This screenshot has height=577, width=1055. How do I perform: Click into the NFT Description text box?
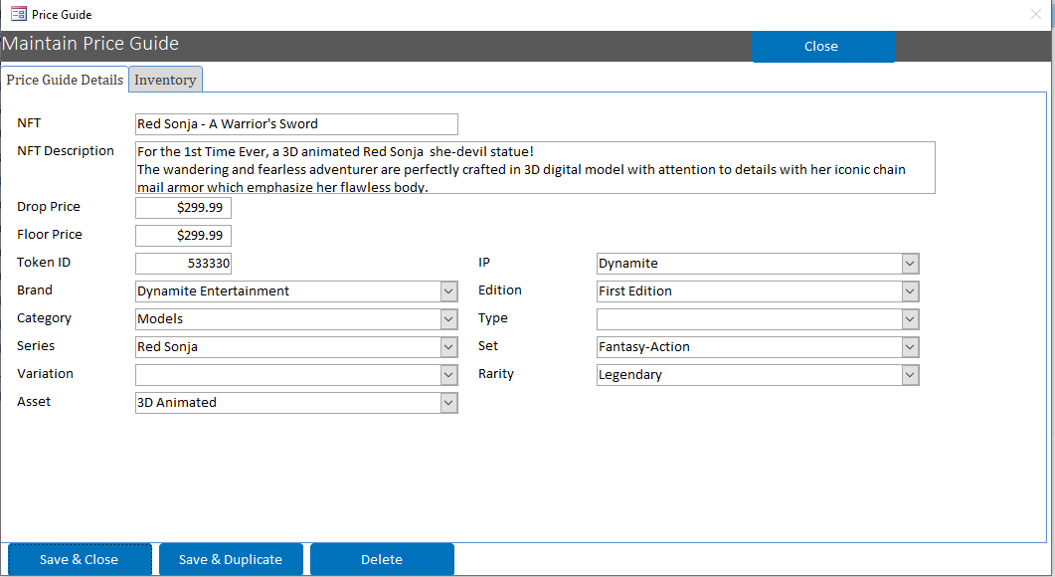[535, 168]
